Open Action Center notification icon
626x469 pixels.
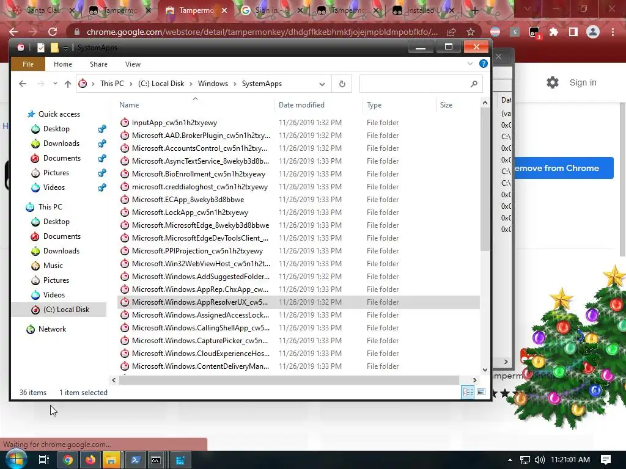606,460
